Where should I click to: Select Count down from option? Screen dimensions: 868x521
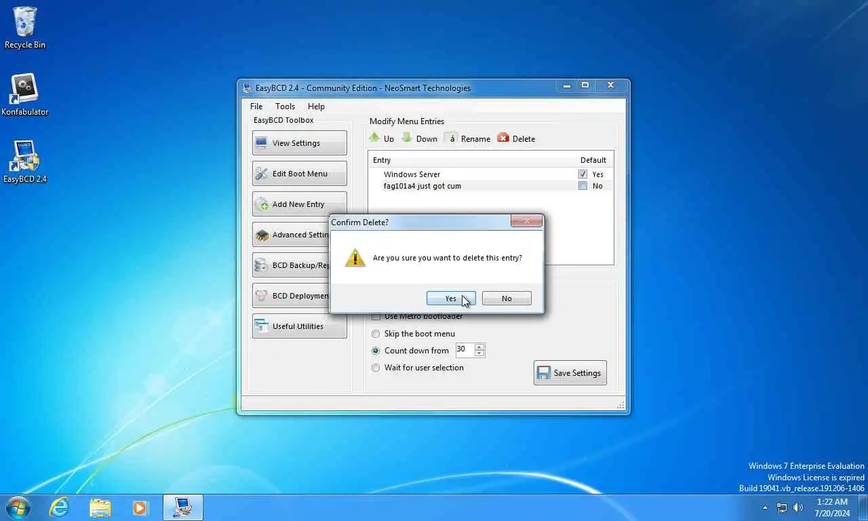point(376,351)
